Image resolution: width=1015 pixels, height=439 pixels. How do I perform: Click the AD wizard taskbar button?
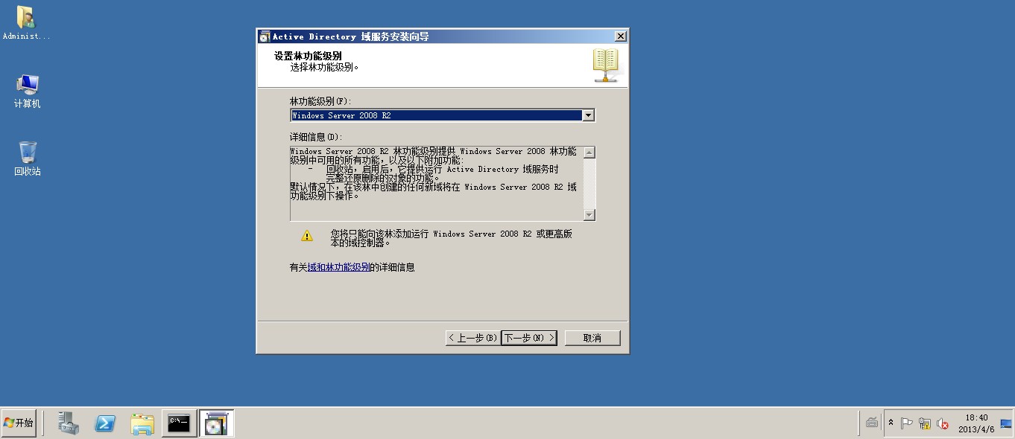tap(216, 423)
